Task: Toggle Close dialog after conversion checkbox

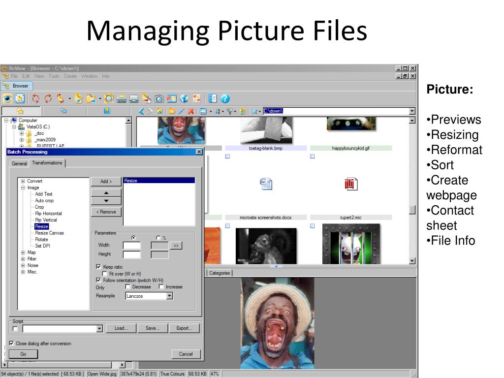Action: point(11,343)
